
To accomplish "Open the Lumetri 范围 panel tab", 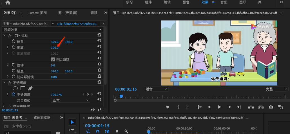I will tap(37, 13).
